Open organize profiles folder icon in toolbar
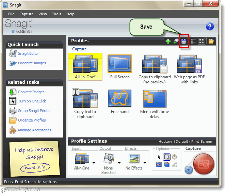Screen dimensions: 228x194 tap(211, 41)
